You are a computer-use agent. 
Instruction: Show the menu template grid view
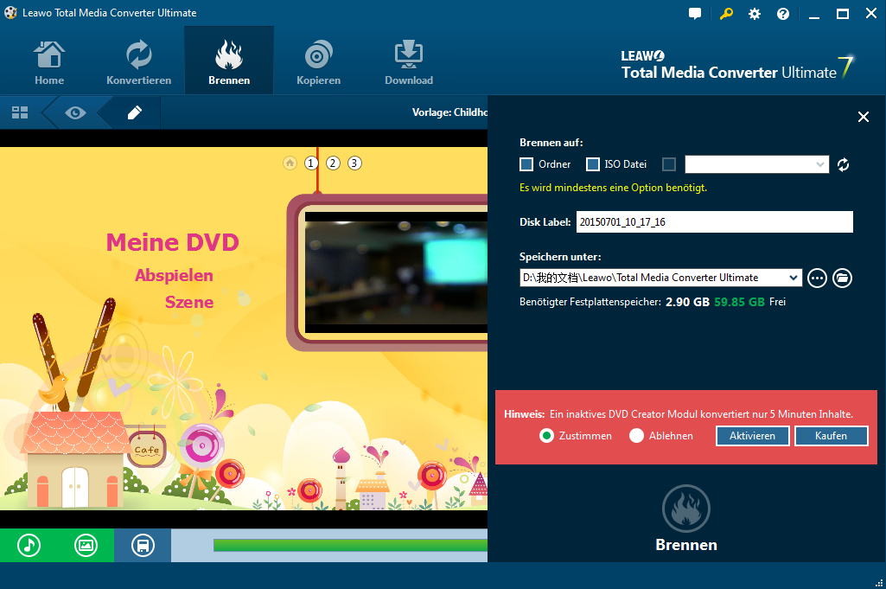[20, 112]
